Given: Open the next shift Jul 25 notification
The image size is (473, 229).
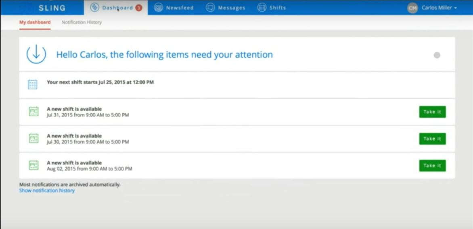Looking at the screenshot, I should pos(237,85).
